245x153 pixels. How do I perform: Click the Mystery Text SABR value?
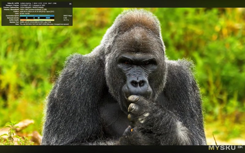click(x=35, y=22)
